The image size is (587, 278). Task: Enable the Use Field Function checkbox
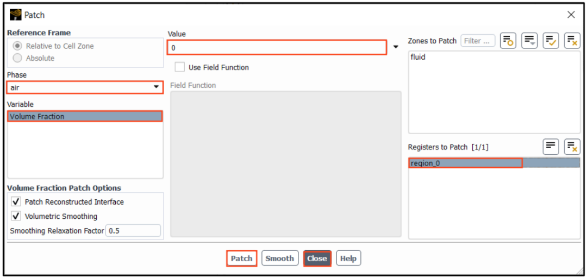(179, 67)
